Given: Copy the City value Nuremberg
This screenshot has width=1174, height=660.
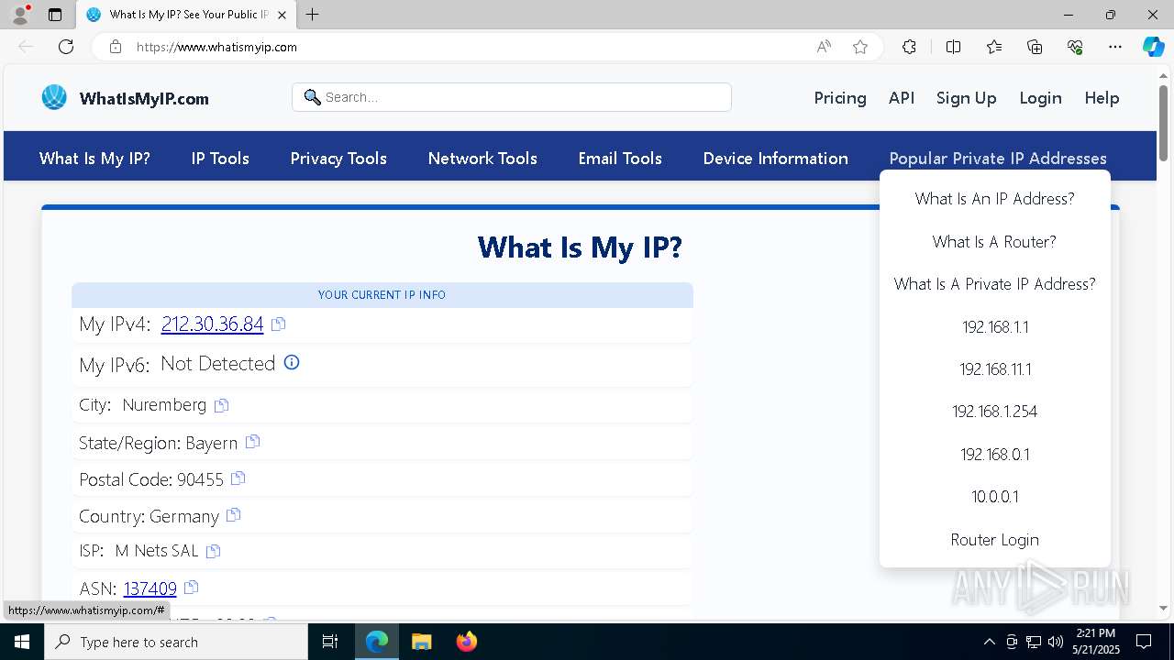Looking at the screenshot, I should pyautogui.click(x=221, y=404).
